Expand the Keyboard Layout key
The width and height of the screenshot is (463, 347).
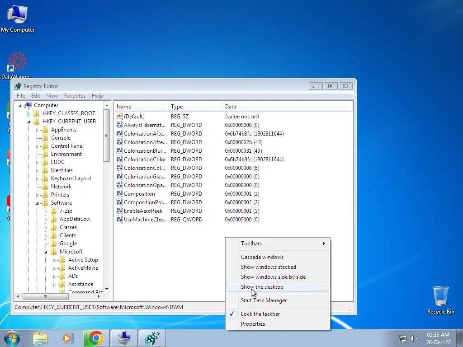click(x=37, y=179)
